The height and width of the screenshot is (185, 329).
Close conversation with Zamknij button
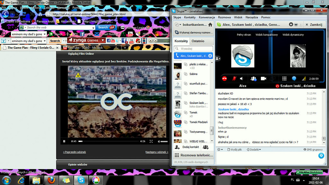(x=314, y=25)
